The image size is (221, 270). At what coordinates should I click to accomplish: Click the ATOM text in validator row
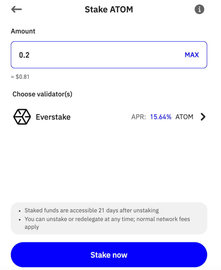[x=184, y=117]
